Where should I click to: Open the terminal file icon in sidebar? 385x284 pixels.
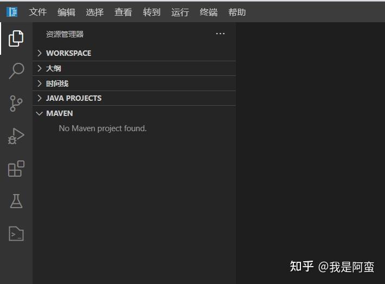point(16,234)
